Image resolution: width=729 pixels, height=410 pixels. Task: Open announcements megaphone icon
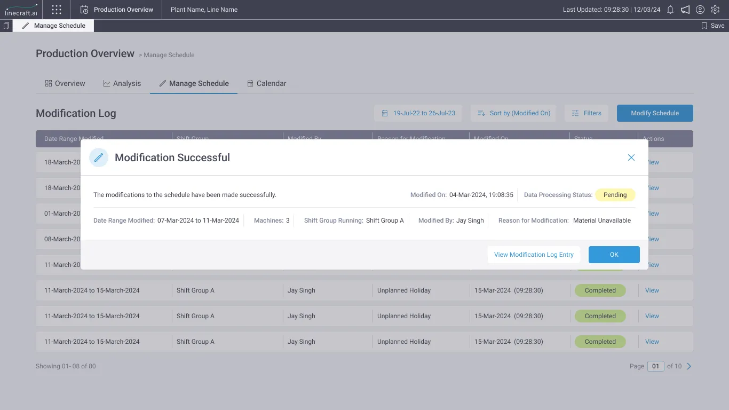tap(685, 10)
